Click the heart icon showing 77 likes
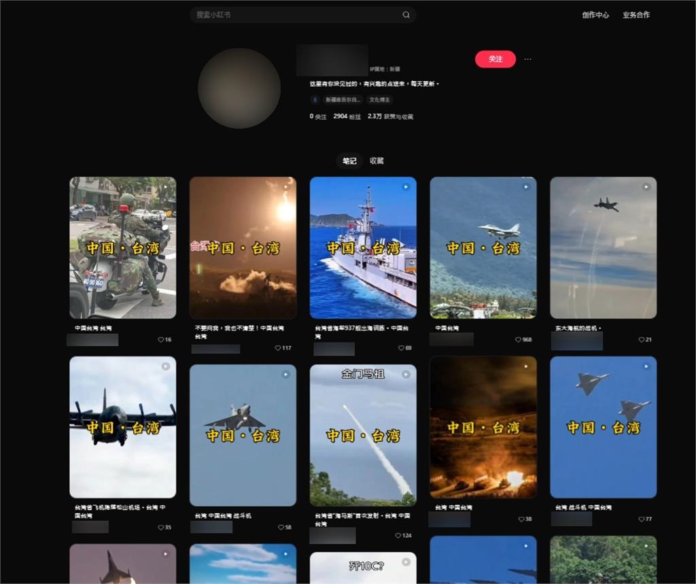 tap(641, 519)
